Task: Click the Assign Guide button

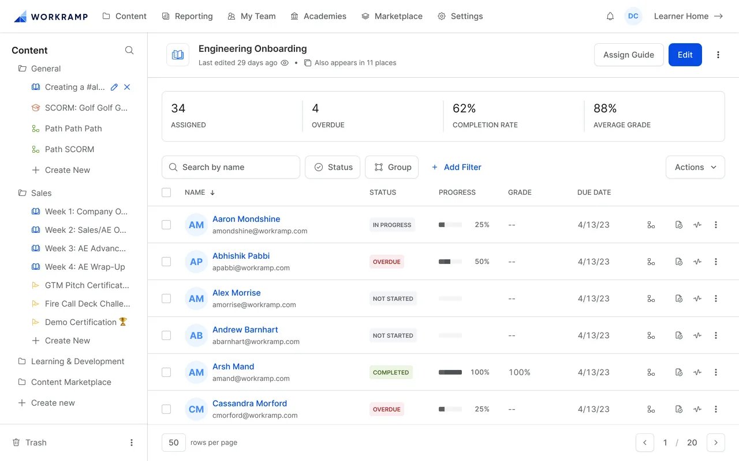Action: coord(629,55)
